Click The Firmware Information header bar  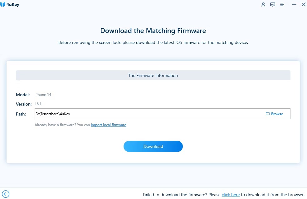click(x=153, y=75)
